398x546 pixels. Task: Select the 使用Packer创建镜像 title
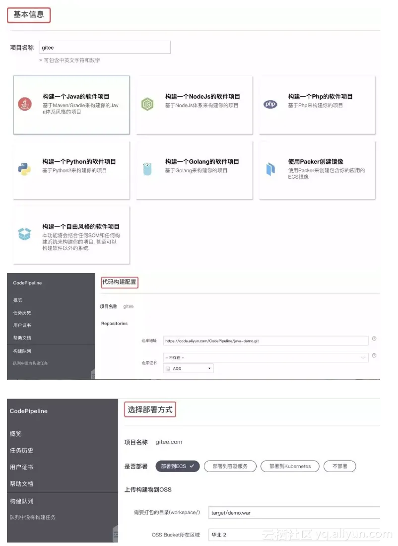tap(316, 162)
